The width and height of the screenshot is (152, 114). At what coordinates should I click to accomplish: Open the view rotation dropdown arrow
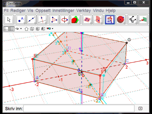pyautogui.click(x=21, y=28)
